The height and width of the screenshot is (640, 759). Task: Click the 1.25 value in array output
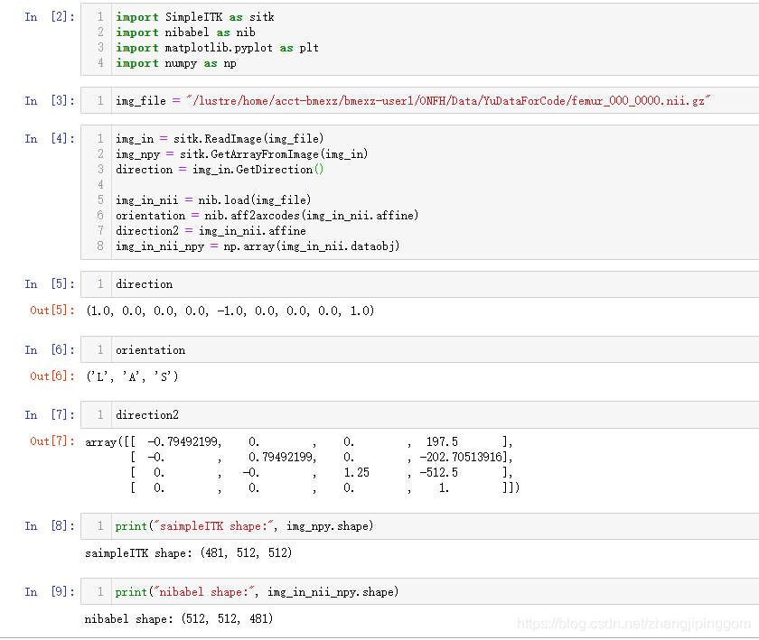(x=356, y=473)
